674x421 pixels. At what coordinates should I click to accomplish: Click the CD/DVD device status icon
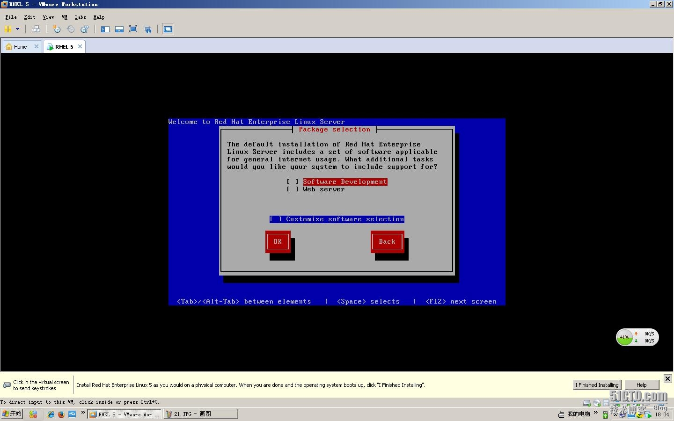pyautogui.click(x=597, y=403)
